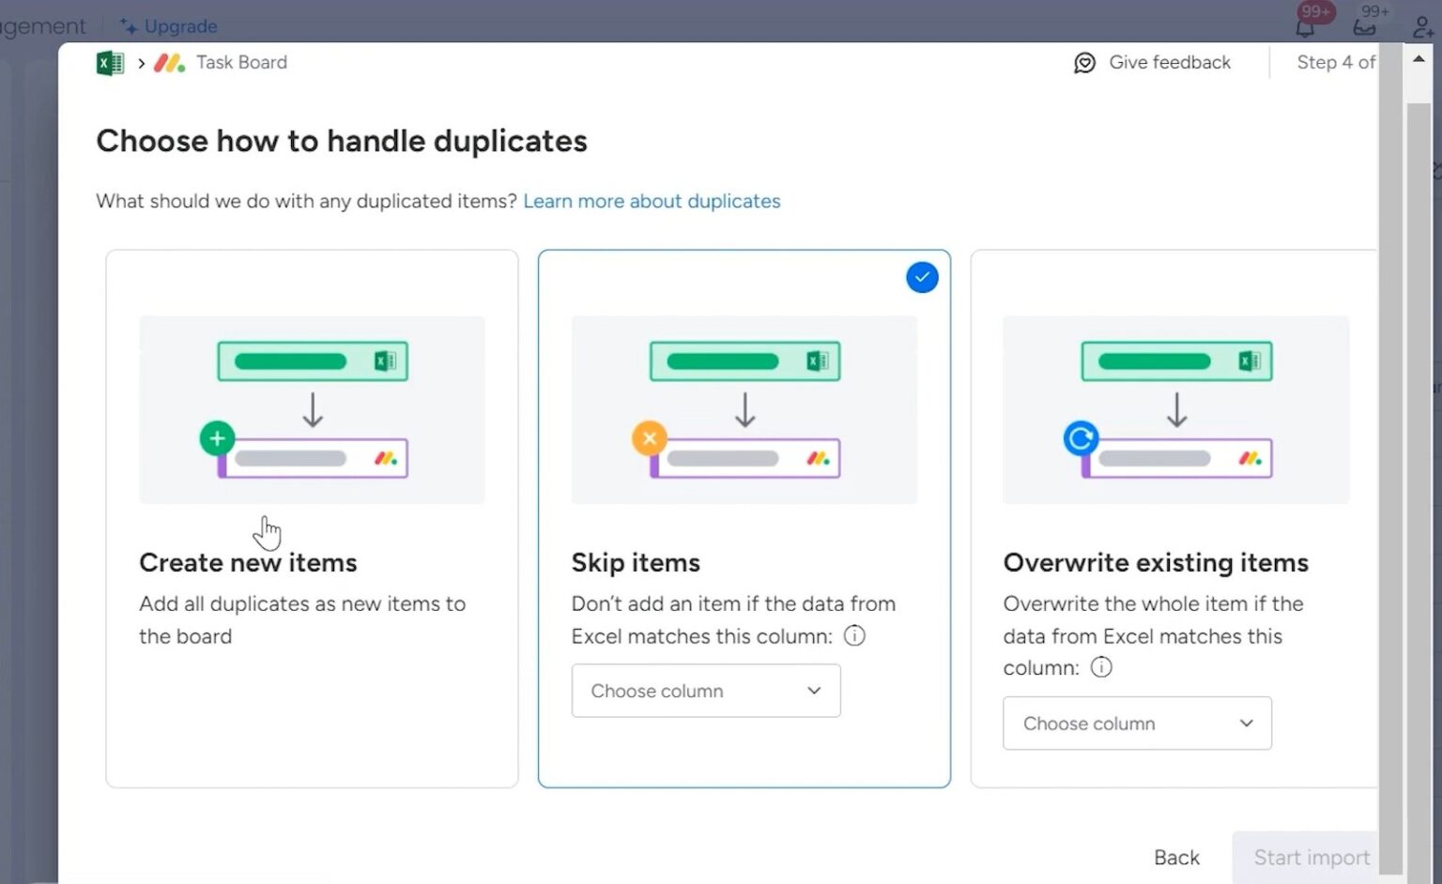Click the info icon under Skip items
The image size is (1442, 884).
point(854,636)
